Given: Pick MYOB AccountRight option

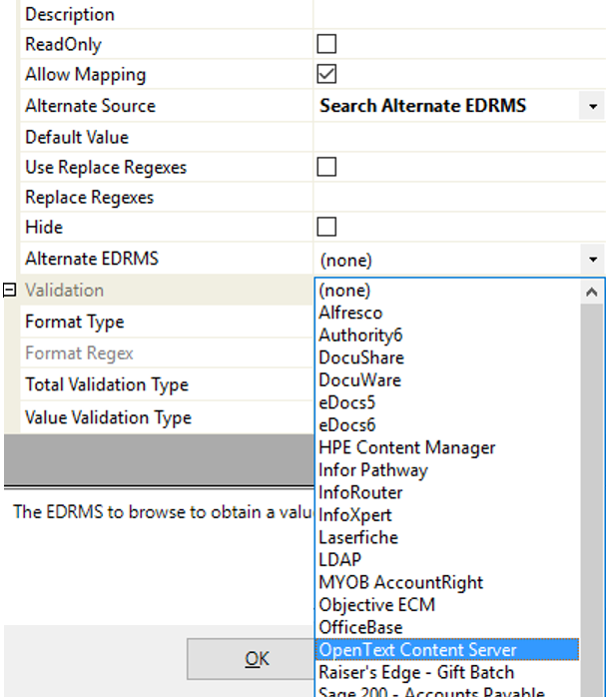Looking at the screenshot, I should (x=400, y=582).
